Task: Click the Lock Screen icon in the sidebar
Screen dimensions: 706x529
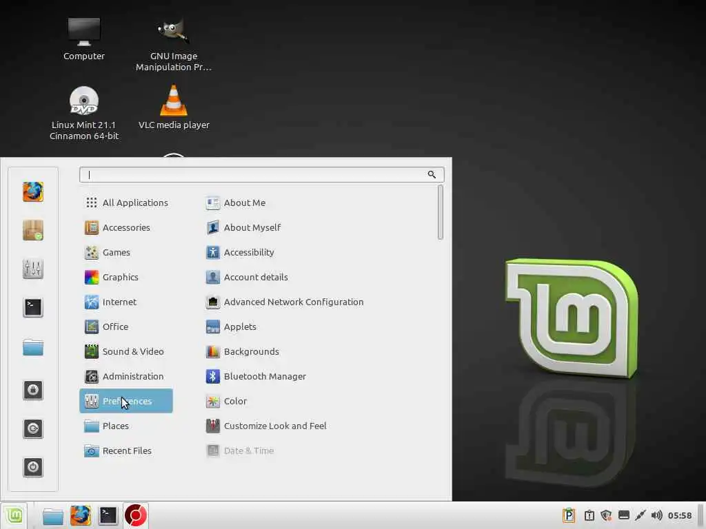Action: [33, 390]
